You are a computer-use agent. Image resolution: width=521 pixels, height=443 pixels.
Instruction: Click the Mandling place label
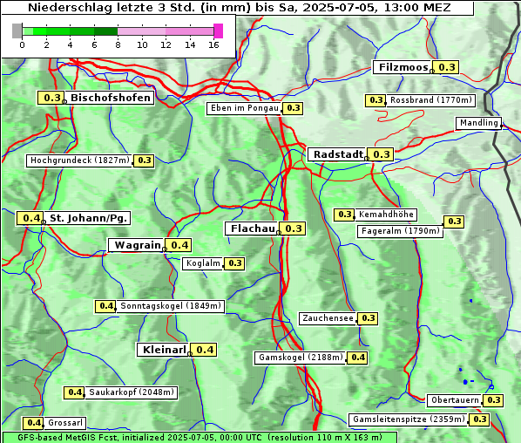[x=478, y=123]
